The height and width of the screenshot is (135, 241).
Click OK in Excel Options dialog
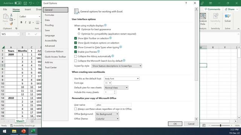(175, 124)
